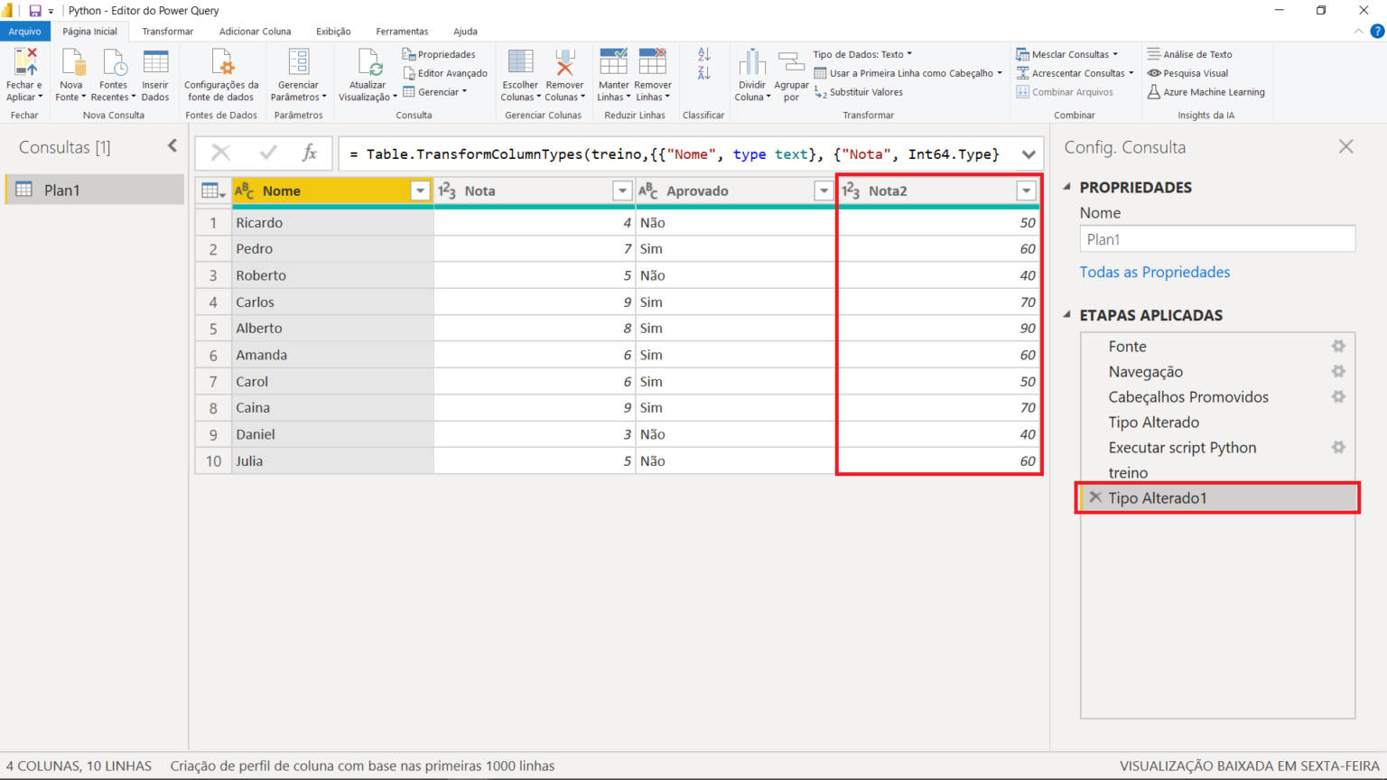Click the Fechar e Aplicar icon
The width and height of the screenshot is (1387, 780).
tap(25, 62)
